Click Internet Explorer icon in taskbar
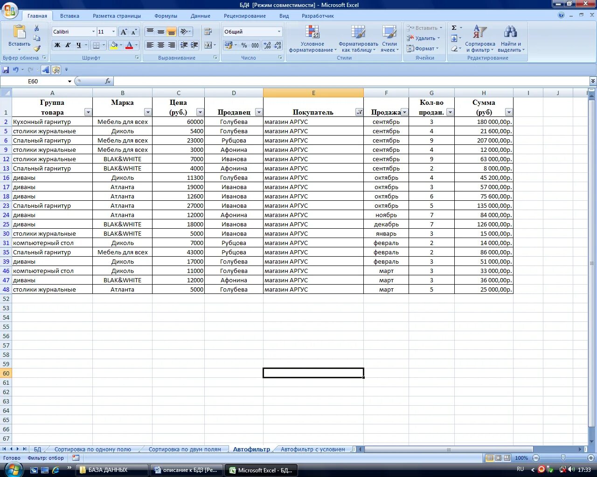Screen dimensions: 597x477 click(56, 470)
